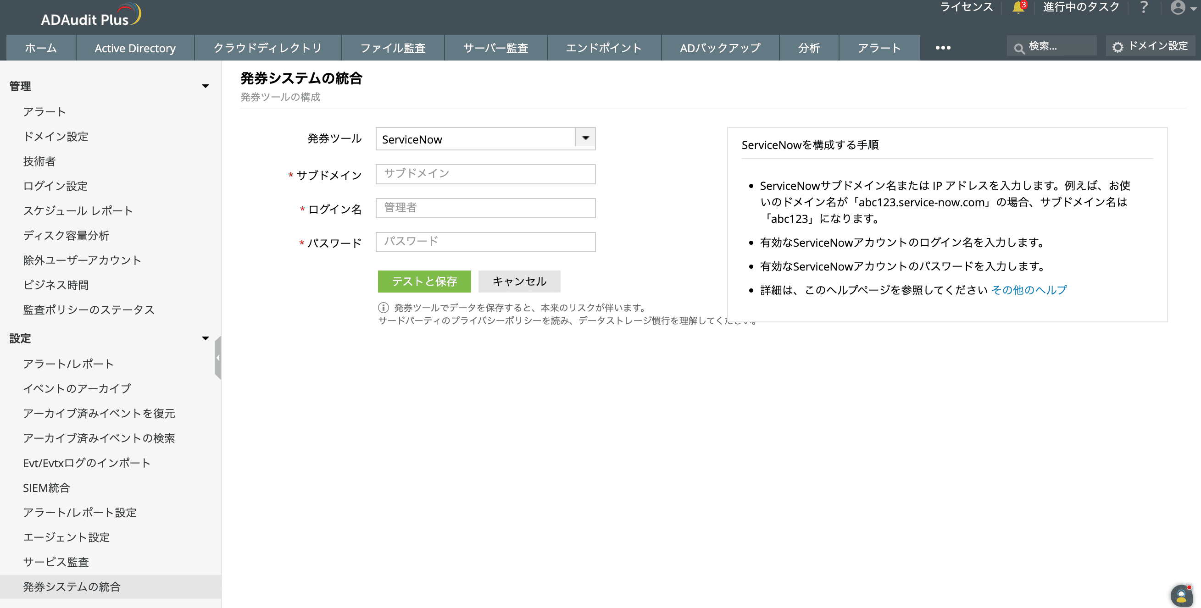1201x608 pixels.
Task: Collapse the 管理 sidebar section
Action: click(205, 86)
